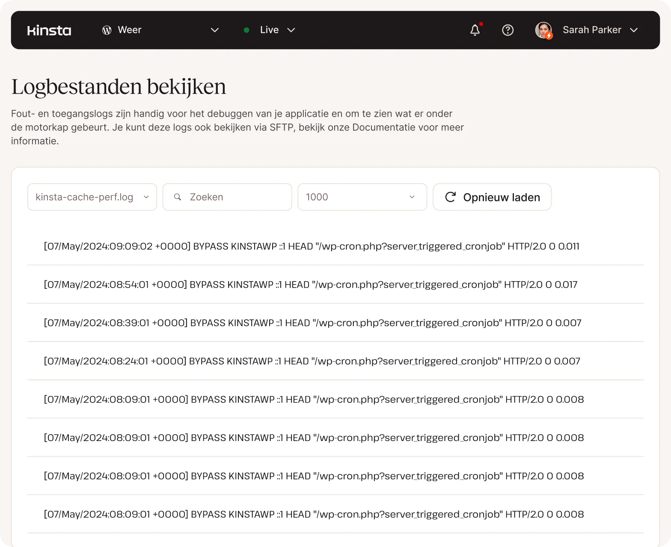Click Sarah Parker's avatar picture

(x=543, y=30)
